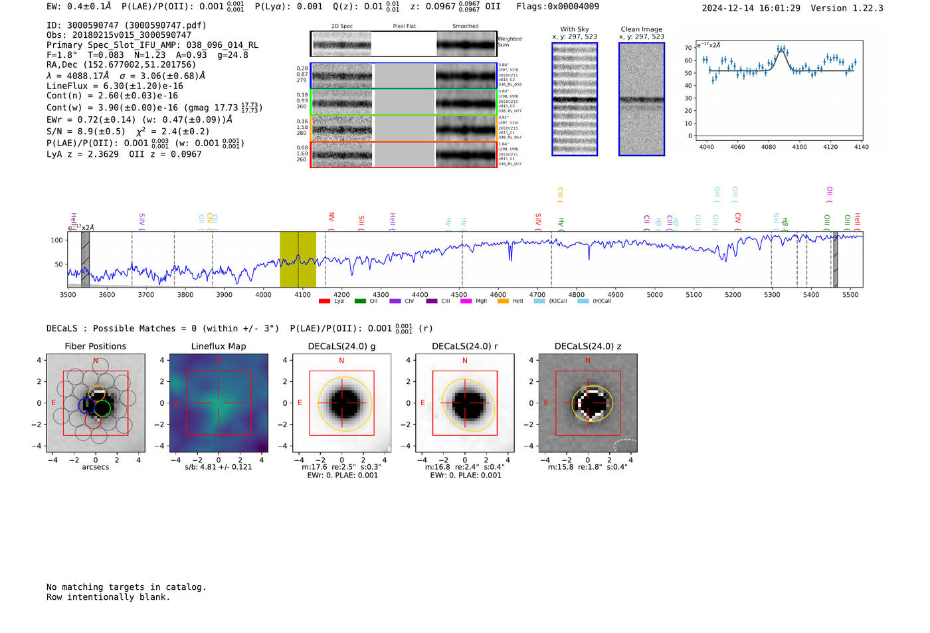Click the m:16.8 re:2.4" caption
The height and width of the screenshot is (633, 930).
(465, 467)
